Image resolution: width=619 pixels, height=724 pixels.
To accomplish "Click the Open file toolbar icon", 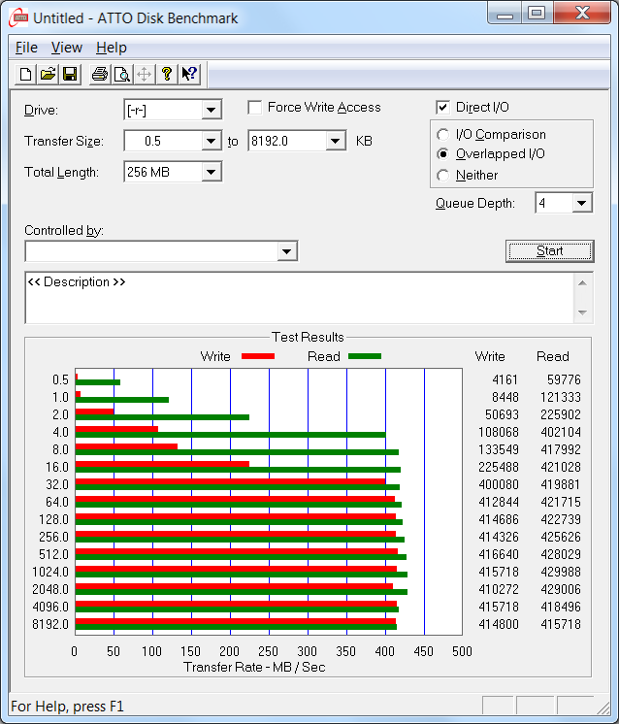I will click(x=48, y=75).
